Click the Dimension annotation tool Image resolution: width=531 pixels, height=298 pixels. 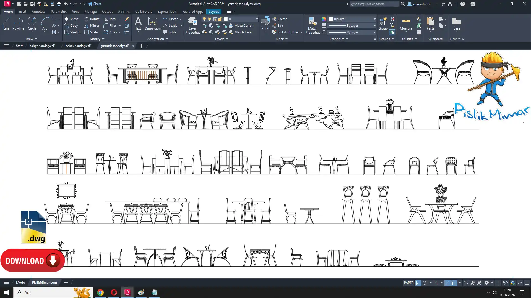point(152,23)
